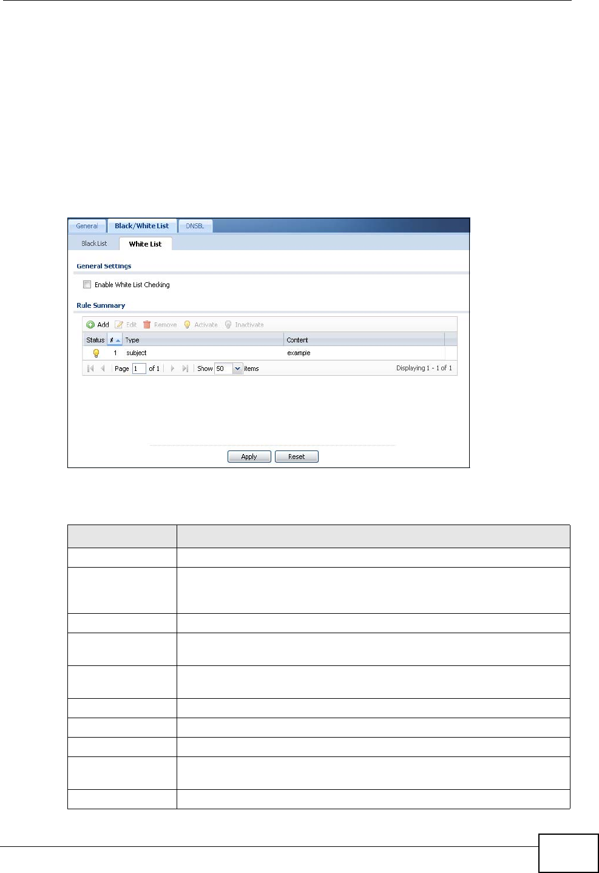Switch to the DNSBL tab
Viewport: 599px width, 873px height.
pyautogui.click(x=195, y=226)
